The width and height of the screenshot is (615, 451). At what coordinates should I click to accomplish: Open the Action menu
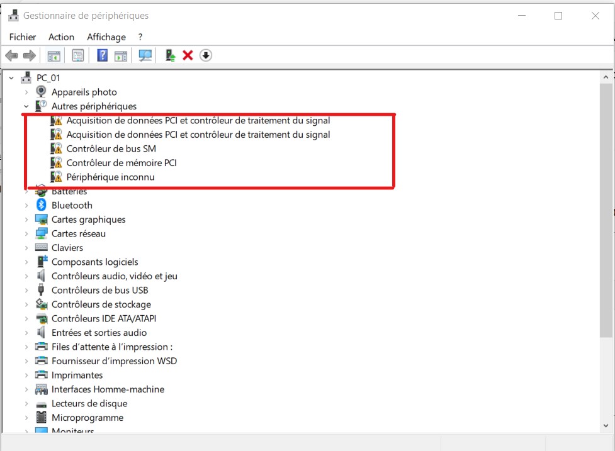(61, 36)
